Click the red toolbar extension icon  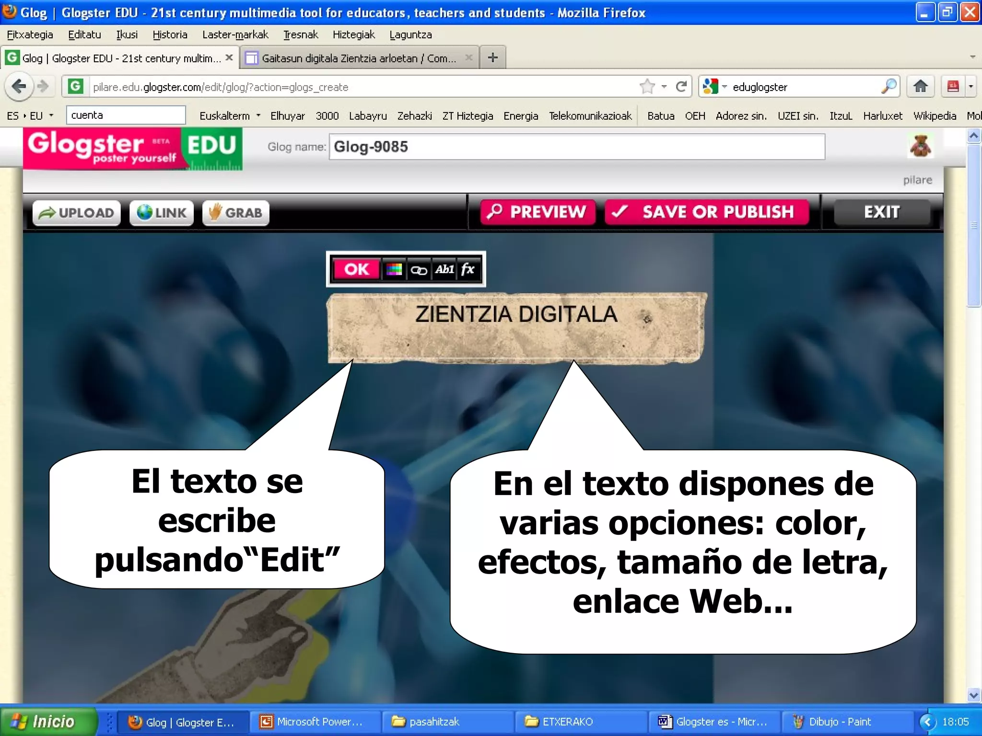(x=953, y=86)
